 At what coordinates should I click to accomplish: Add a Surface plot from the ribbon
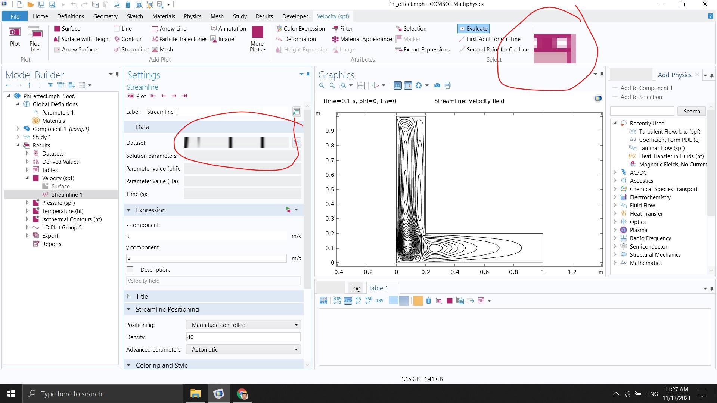point(67,29)
